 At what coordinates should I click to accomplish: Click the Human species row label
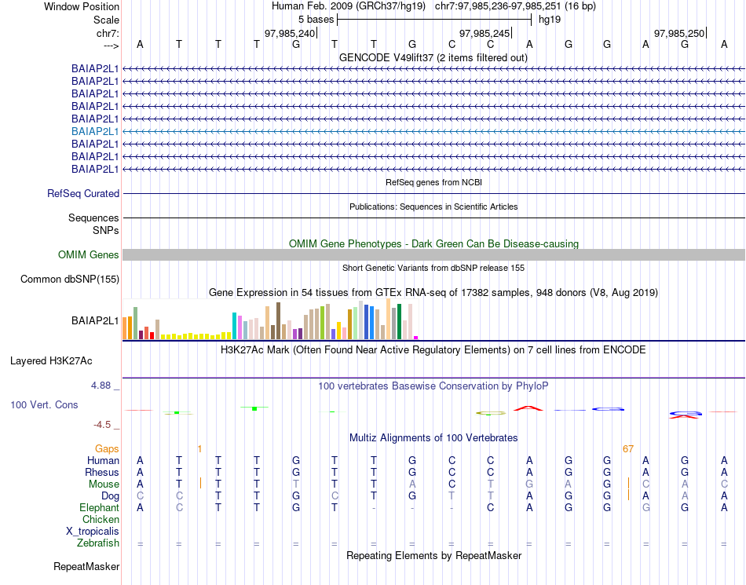tap(103, 460)
